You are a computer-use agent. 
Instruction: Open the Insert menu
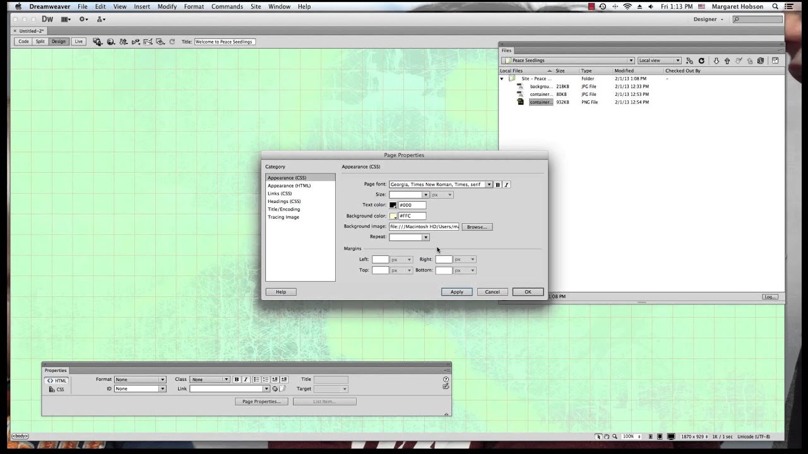tap(142, 6)
